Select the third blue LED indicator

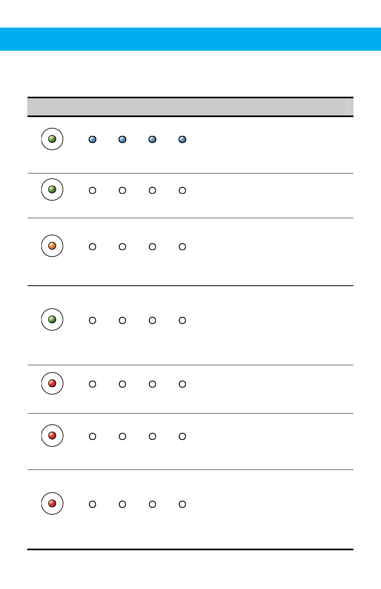pos(153,139)
